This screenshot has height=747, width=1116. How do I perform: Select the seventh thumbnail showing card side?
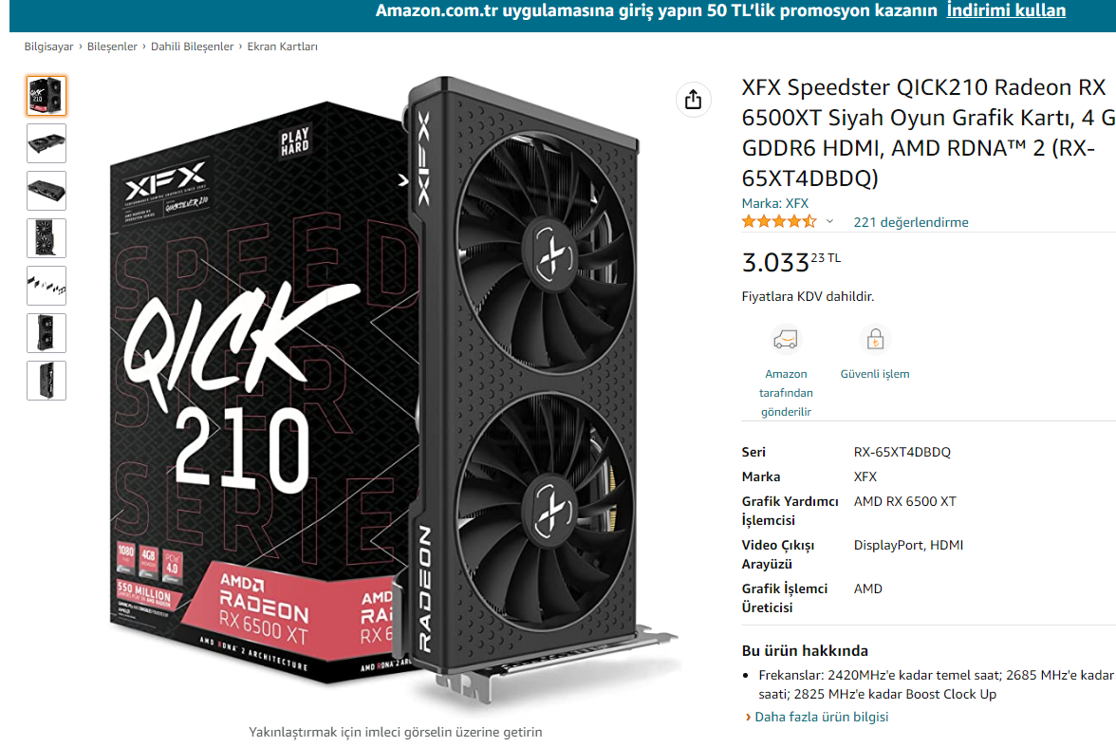tap(46, 381)
